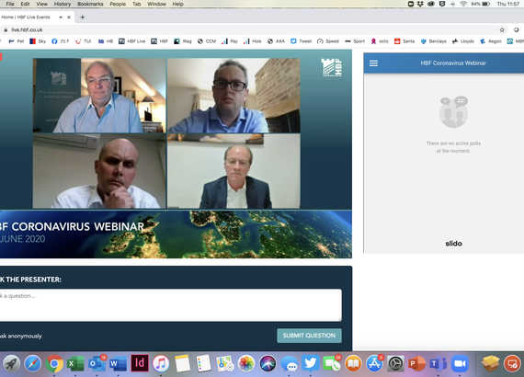Open a new browser tab
Screen dimensions: 524x377
pos(82,17)
